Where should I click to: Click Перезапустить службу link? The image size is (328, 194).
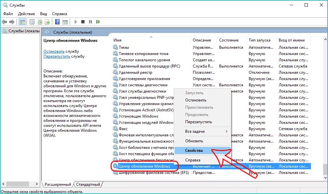tap(57, 56)
